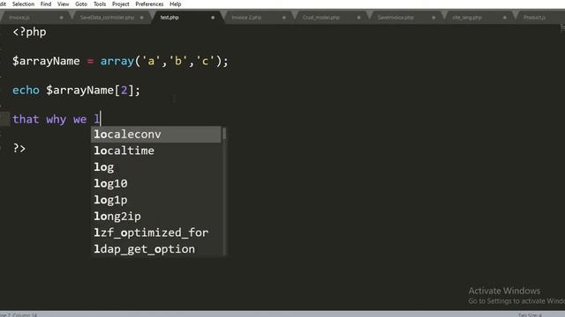Open the Goto menu
The image size is (565, 317).
(81, 4)
